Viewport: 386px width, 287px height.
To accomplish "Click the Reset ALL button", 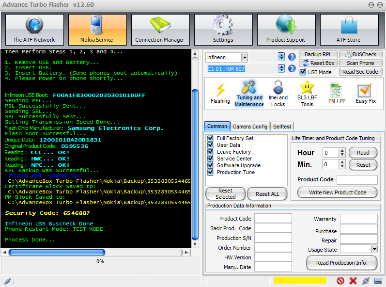I will click(267, 194).
